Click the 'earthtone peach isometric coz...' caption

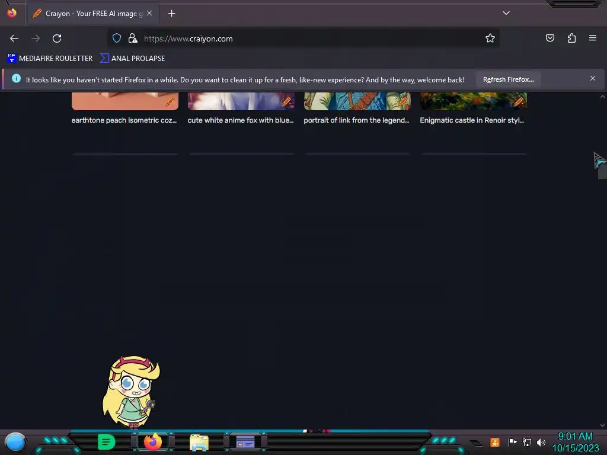(x=124, y=120)
